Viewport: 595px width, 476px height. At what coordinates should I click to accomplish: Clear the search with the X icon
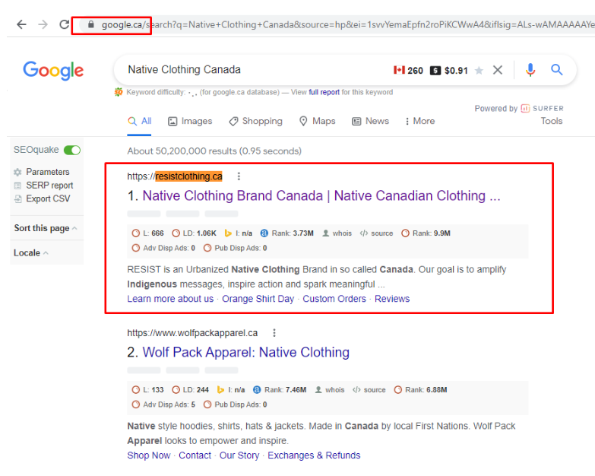498,70
